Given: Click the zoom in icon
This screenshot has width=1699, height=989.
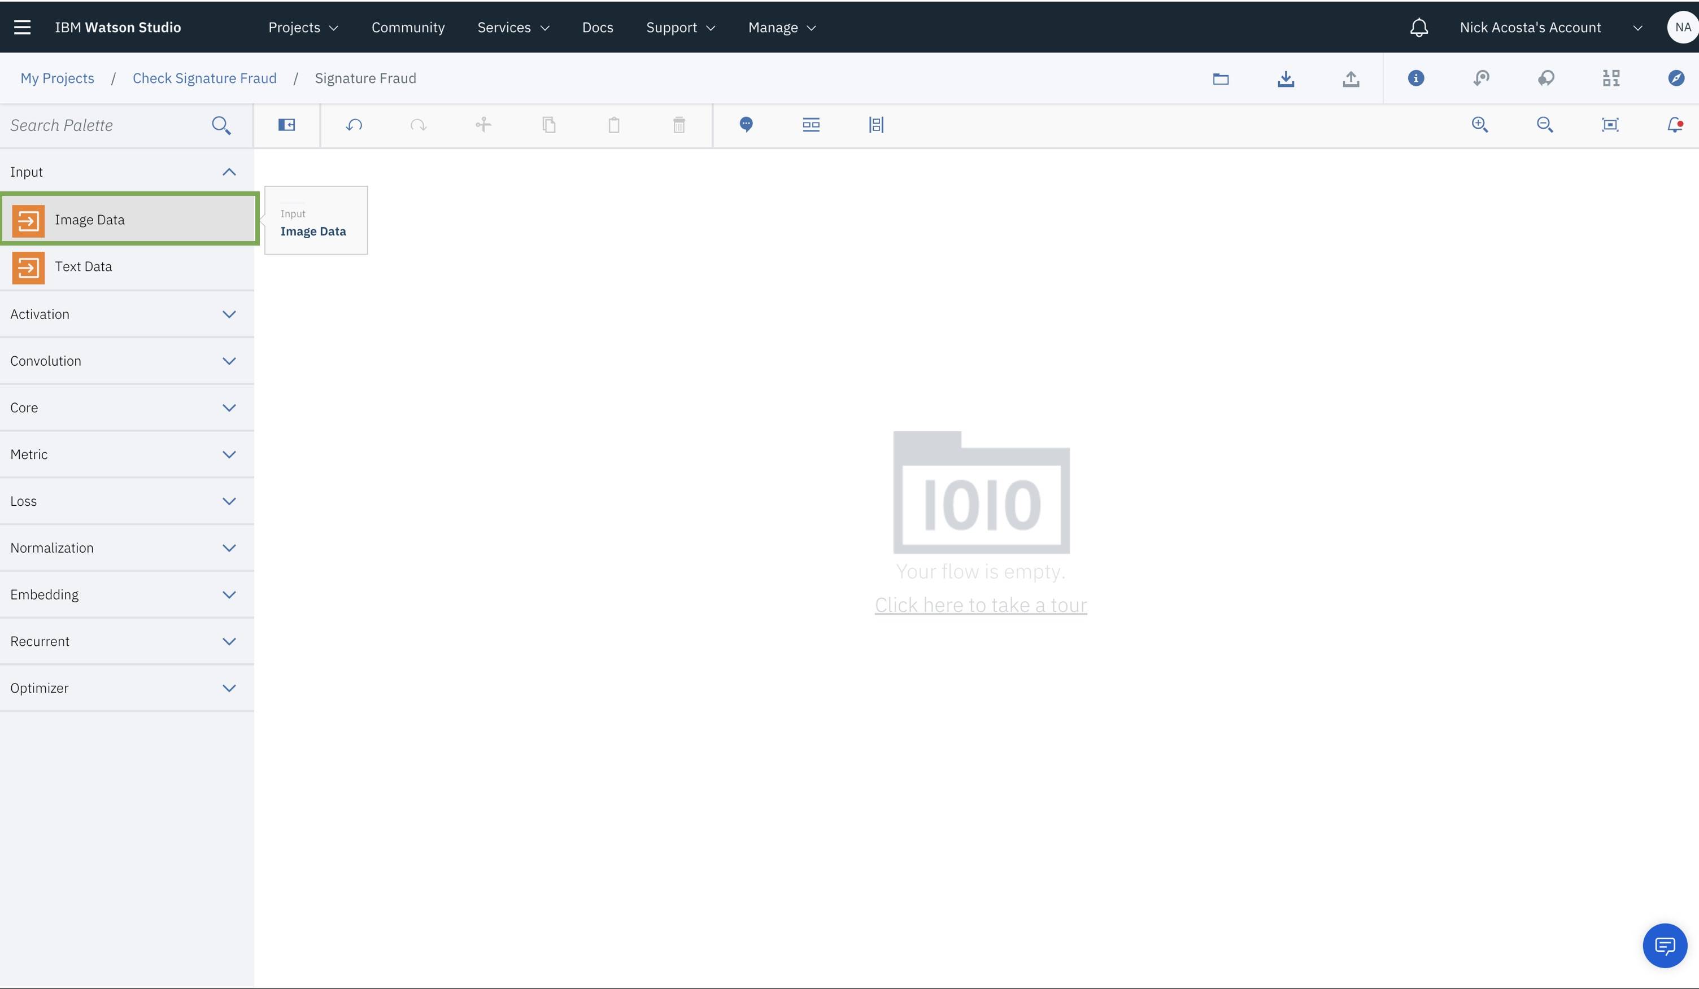Looking at the screenshot, I should (1480, 125).
